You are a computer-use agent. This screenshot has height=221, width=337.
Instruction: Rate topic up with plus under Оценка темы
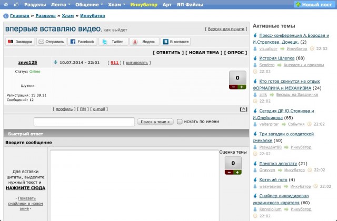coord(237,172)
